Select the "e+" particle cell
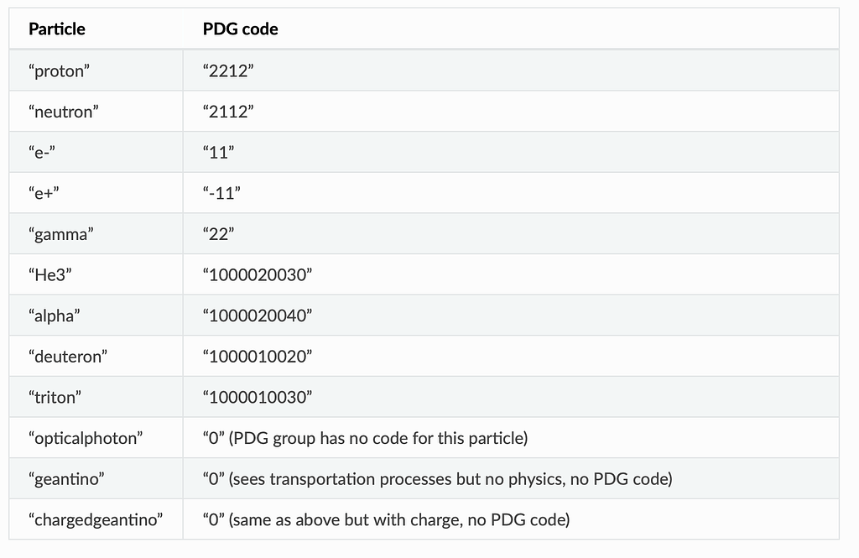The height and width of the screenshot is (558, 859). [x=47, y=193]
